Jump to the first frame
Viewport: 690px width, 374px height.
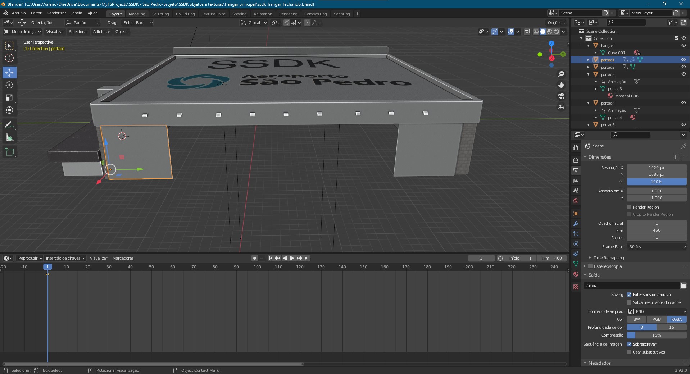pos(271,258)
